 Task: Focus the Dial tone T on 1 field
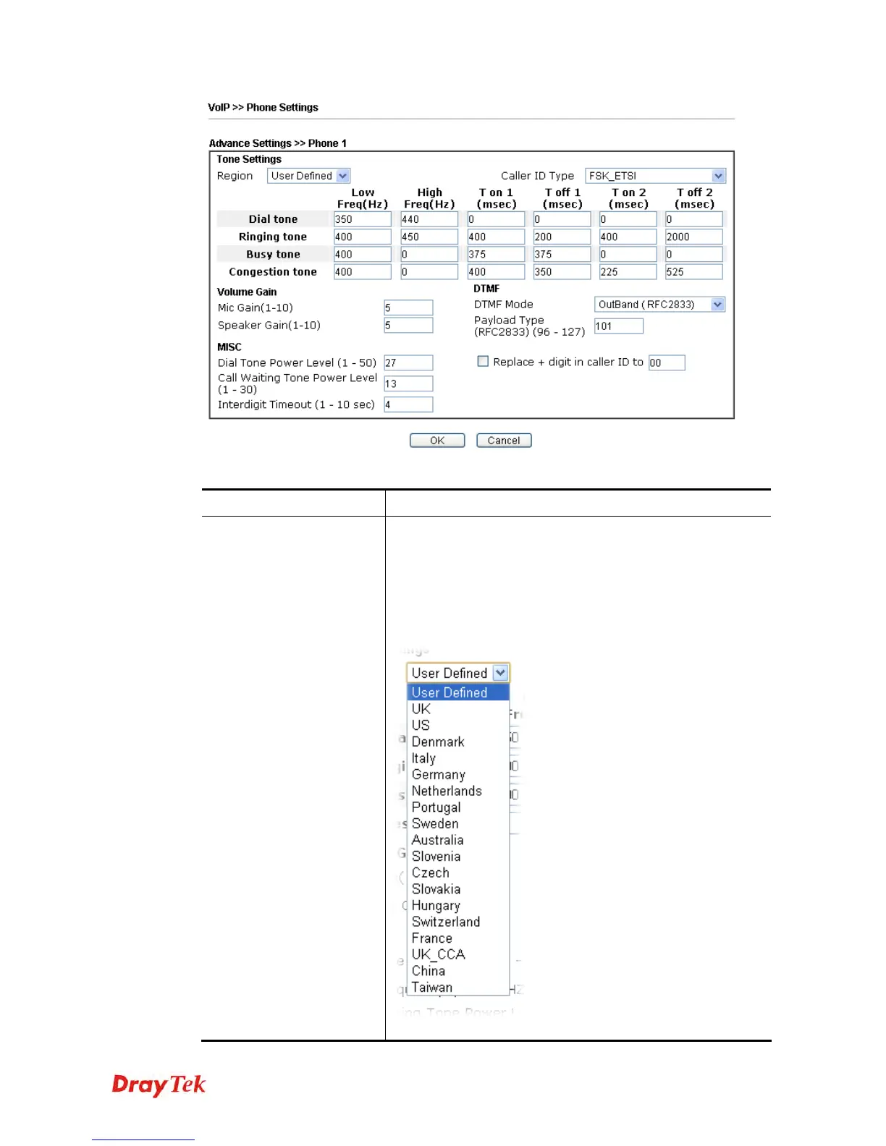496,219
